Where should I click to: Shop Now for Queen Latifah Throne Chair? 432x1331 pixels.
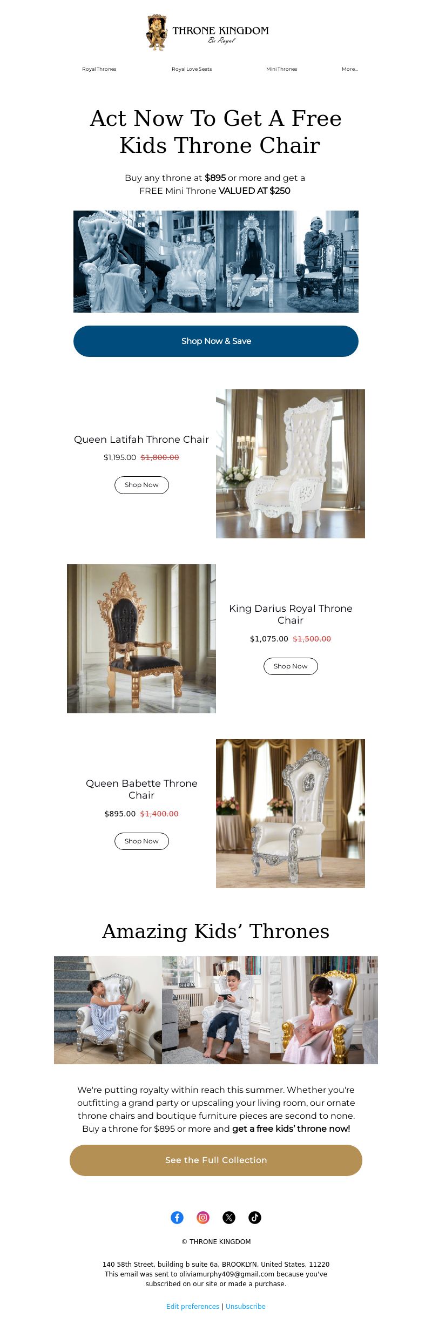141,485
